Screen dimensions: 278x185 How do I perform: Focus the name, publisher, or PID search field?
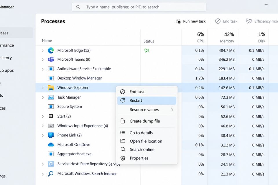pos(139,7)
